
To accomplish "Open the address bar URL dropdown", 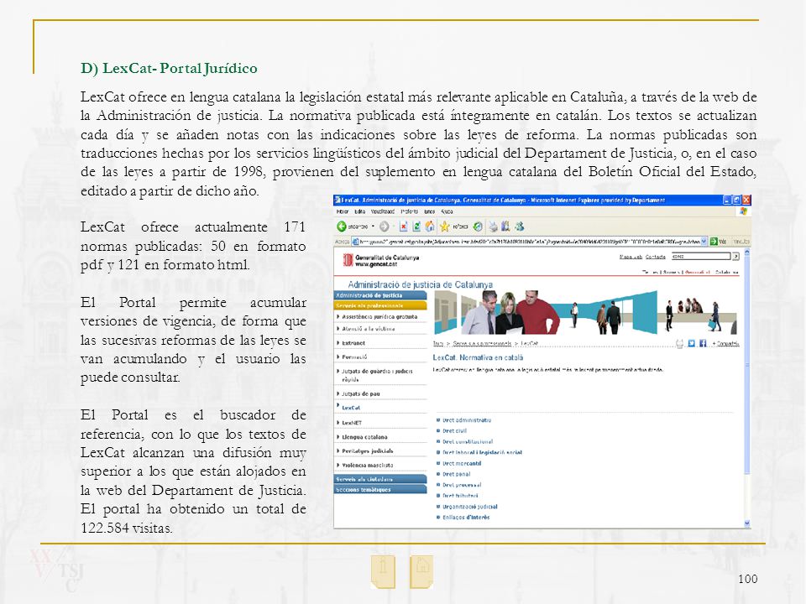I will [x=704, y=241].
